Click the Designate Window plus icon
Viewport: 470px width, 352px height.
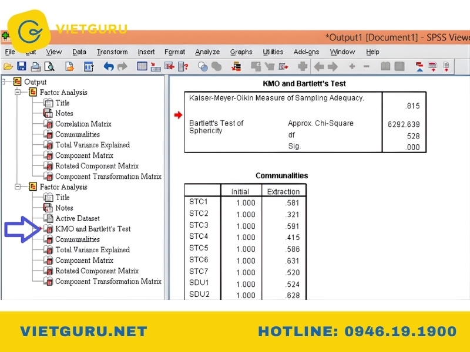(x=303, y=66)
